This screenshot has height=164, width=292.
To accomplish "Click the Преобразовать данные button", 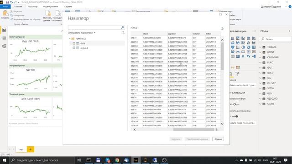I will [x=197, y=139].
